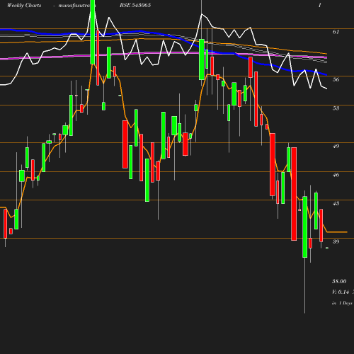
Task: Click the price axis label "56"
Action: (336, 79)
